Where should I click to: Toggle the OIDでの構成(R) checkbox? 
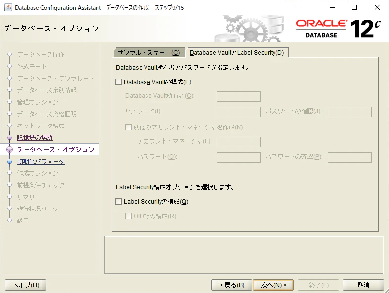(x=128, y=216)
